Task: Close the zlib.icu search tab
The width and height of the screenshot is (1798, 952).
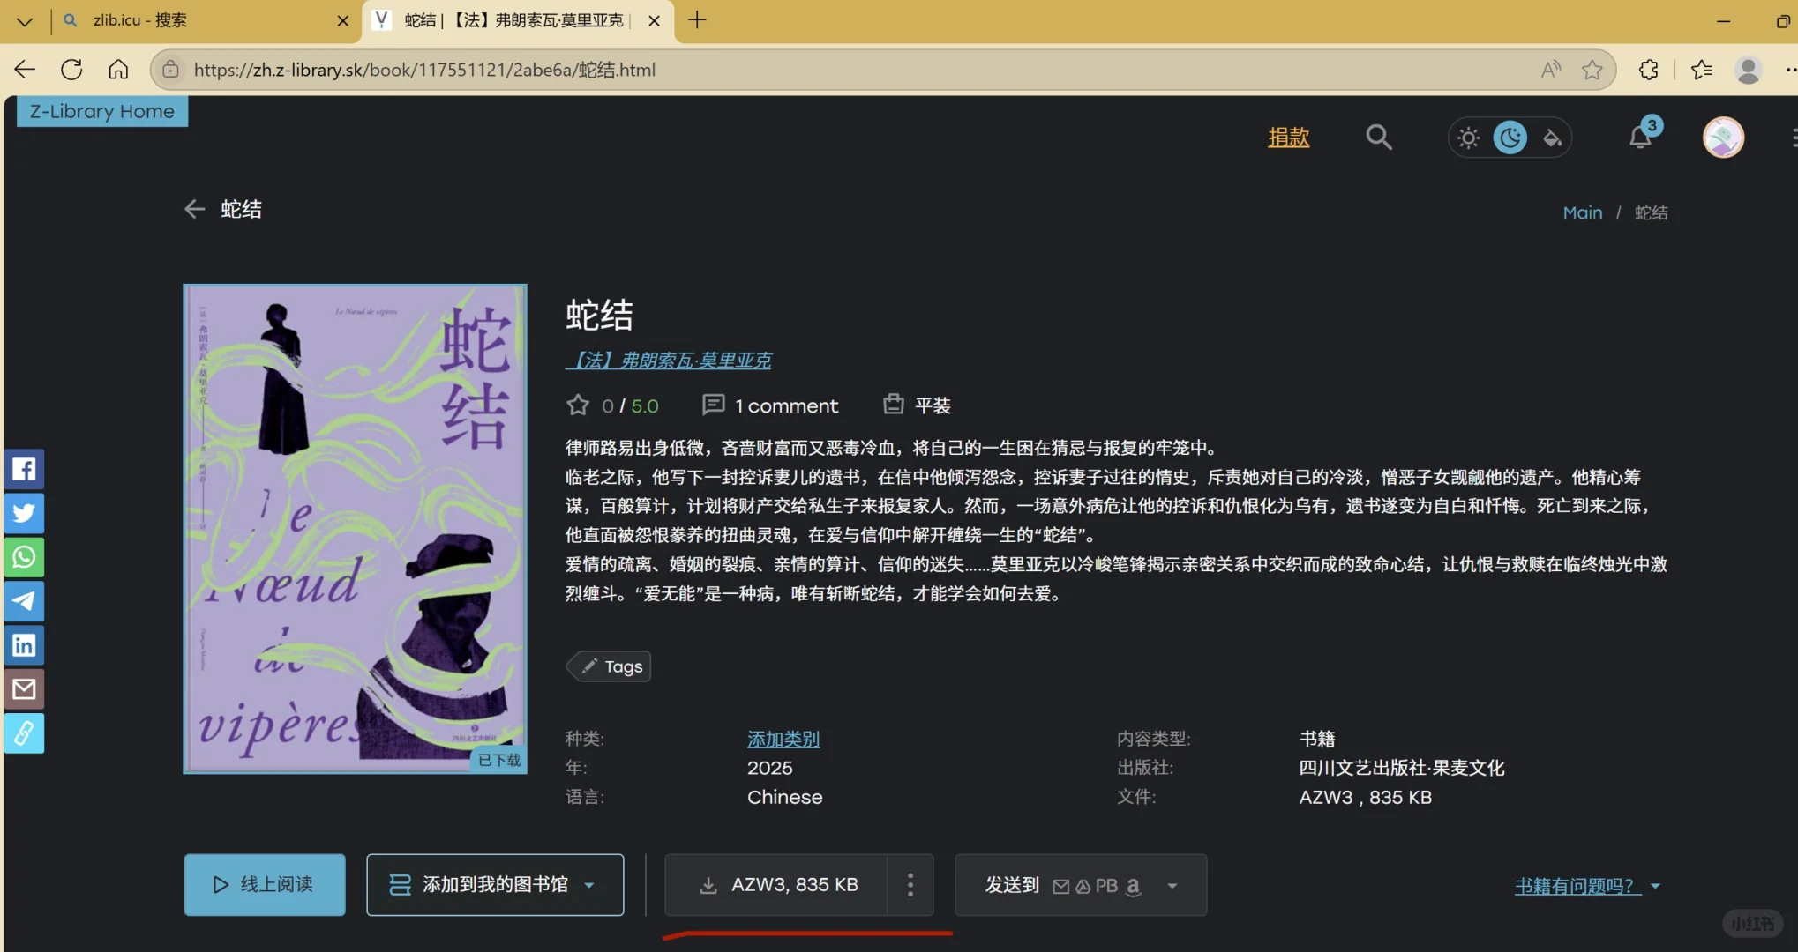Action: (x=343, y=20)
